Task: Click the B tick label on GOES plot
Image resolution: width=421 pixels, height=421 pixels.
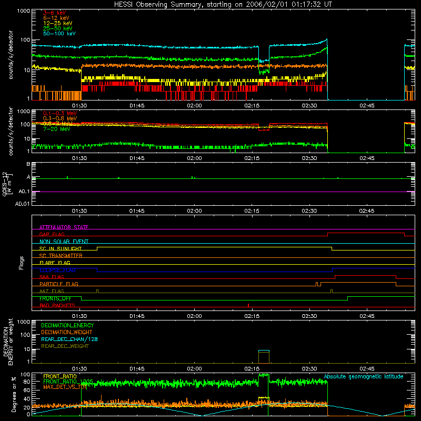Action: point(28,164)
